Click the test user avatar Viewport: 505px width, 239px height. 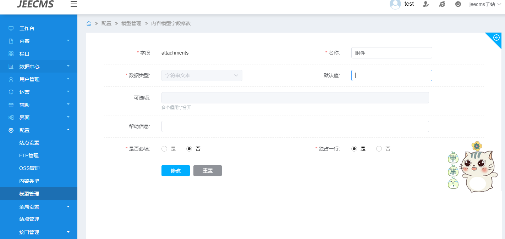[395, 4]
